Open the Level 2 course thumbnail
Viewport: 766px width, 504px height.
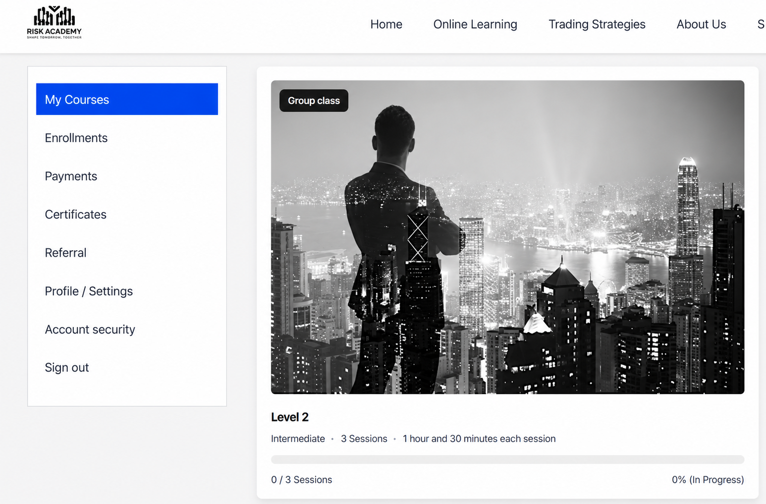[507, 237]
